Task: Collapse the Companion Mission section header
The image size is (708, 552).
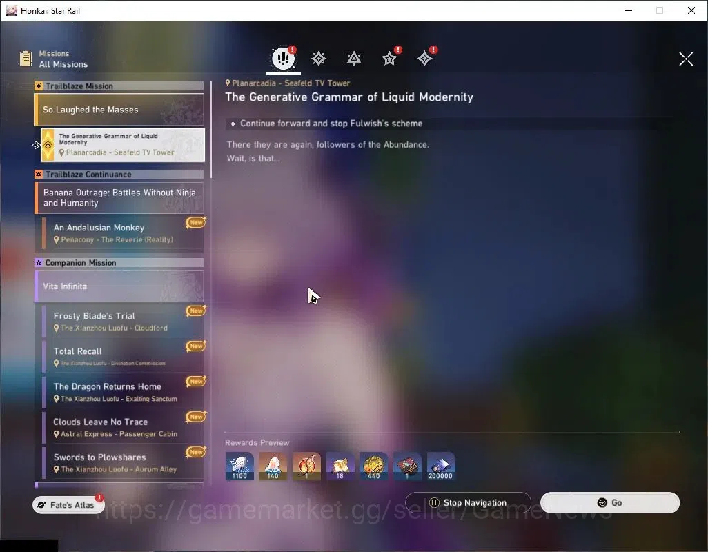Action: (119, 263)
